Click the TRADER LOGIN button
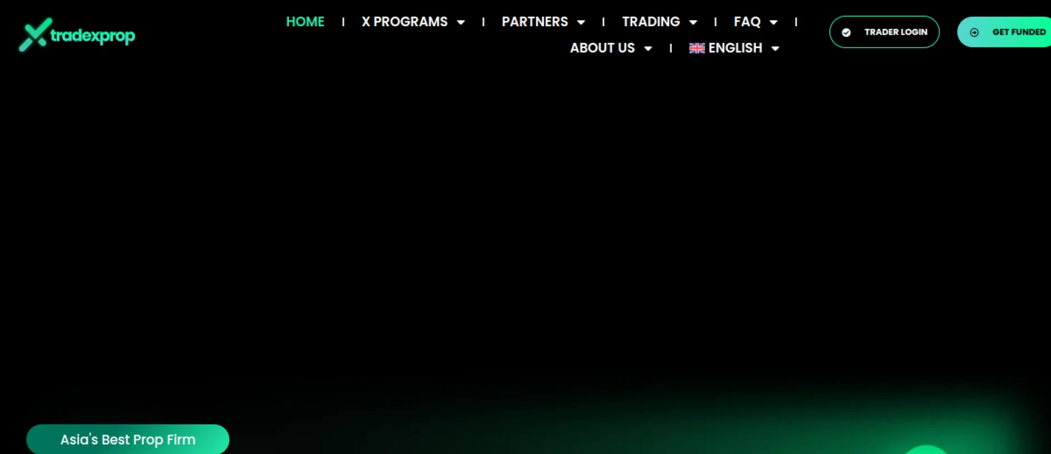Image resolution: width=1051 pixels, height=454 pixels. pyautogui.click(x=884, y=32)
